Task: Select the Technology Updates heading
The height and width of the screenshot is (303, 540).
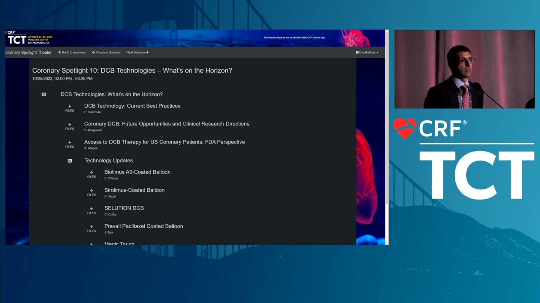Action: point(108,160)
